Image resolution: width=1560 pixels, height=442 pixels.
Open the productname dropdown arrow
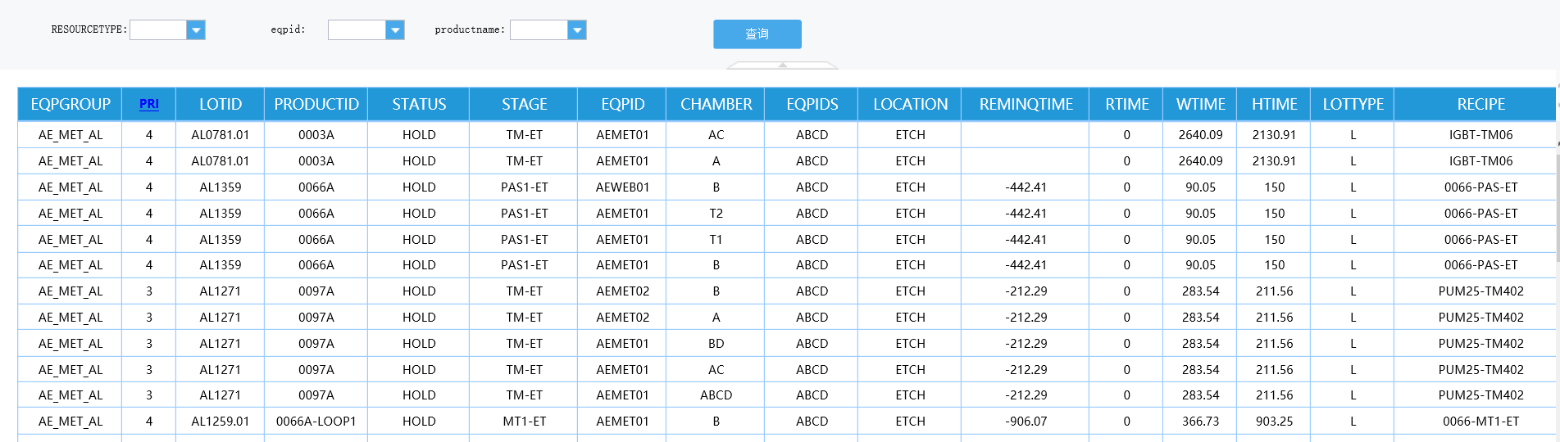click(577, 30)
